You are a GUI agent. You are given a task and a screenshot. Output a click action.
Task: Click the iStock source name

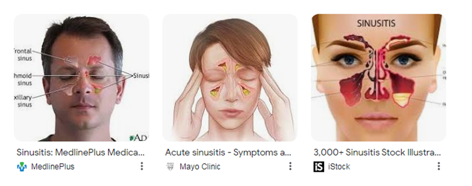tap(339, 167)
